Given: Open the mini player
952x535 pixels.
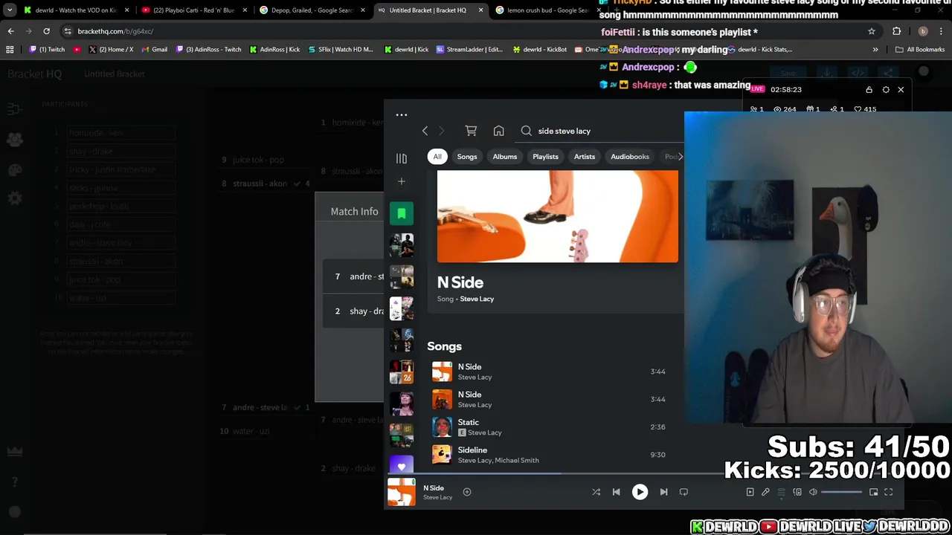Looking at the screenshot, I should [873, 492].
